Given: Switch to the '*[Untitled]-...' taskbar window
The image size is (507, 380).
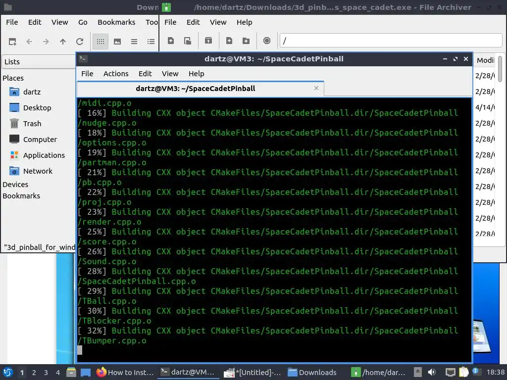Looking at the screenshot, I should (x=253, y=372).
